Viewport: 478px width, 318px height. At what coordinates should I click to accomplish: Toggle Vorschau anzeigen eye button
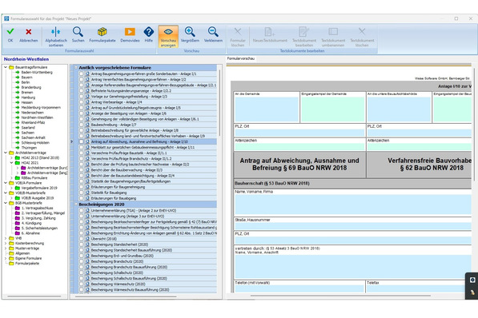(x=168, y=37)
